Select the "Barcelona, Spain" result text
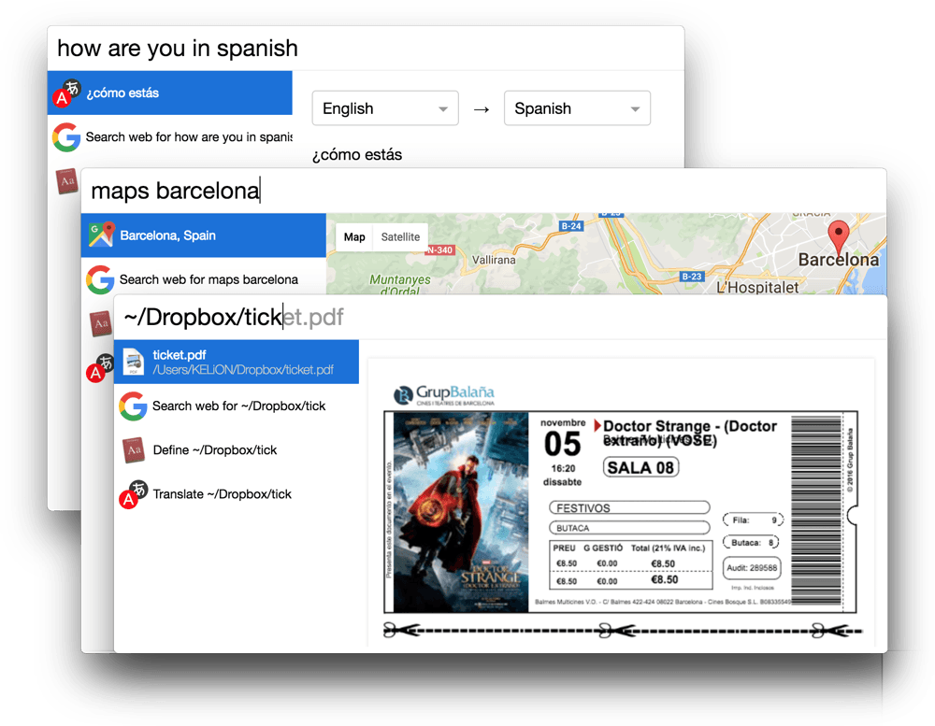The height and width of the screenshot is (726, 935). [168, 235]
